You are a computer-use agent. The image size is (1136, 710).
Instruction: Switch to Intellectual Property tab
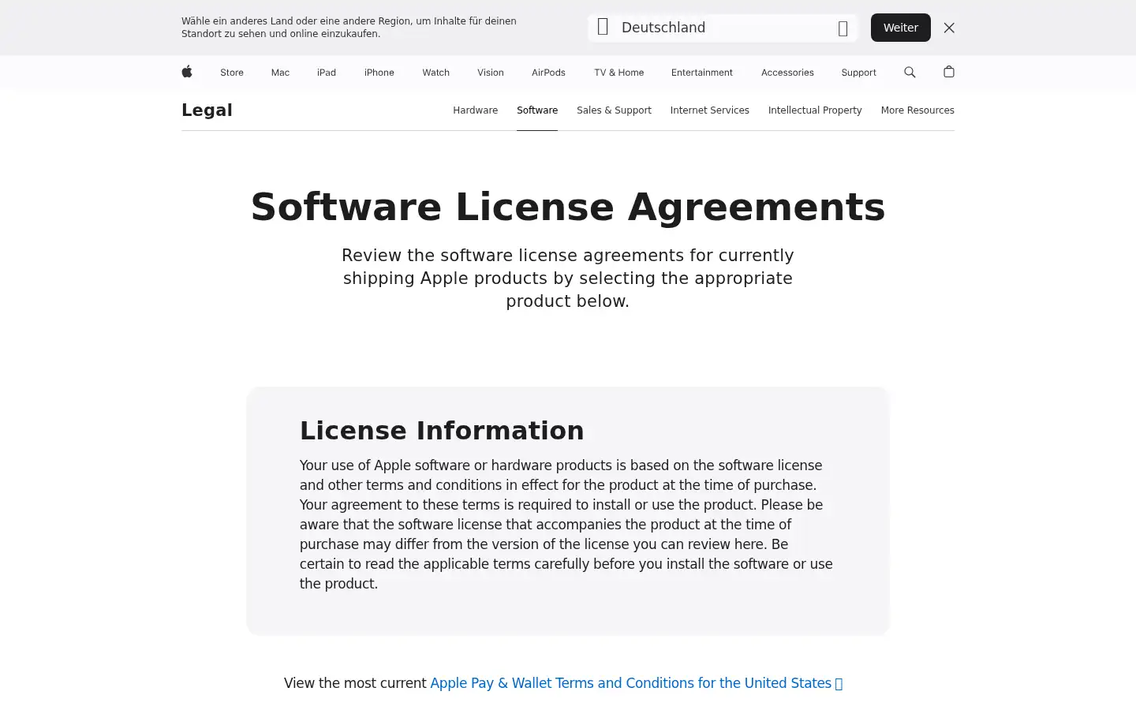click(815, 110)
